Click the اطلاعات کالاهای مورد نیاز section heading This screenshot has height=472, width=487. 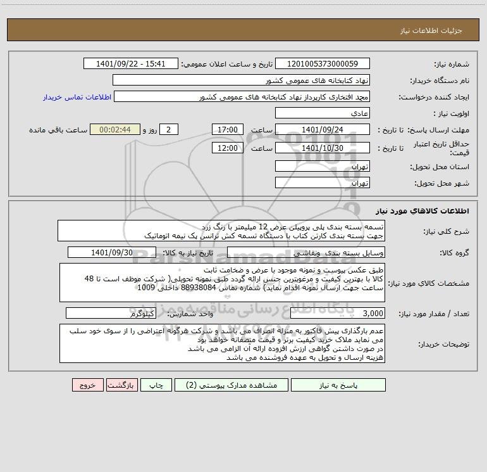pyautogui.click(x=422, y=211)
